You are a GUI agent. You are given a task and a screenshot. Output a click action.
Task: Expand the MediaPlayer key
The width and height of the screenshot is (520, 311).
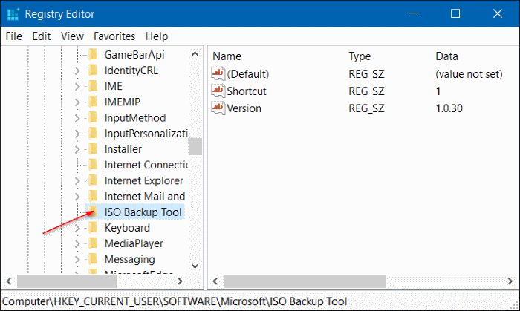click(77, 243)
